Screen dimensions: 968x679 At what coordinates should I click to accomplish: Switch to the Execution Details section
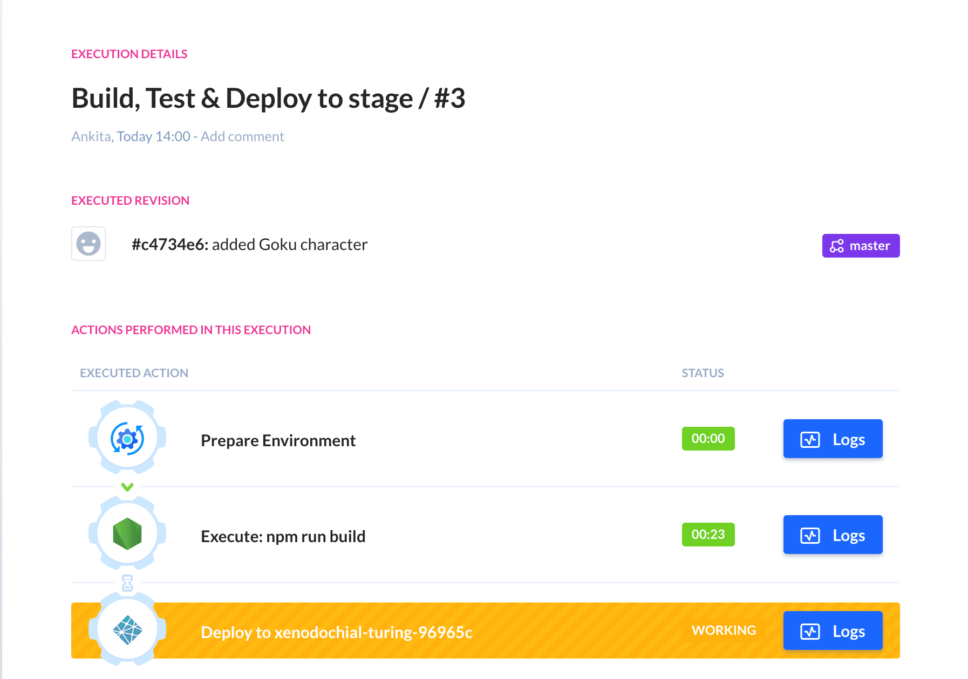(x=129, y=53)
